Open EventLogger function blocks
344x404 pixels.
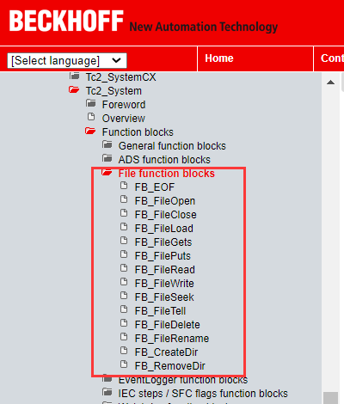pyautogui.click(x=183, y=380)
